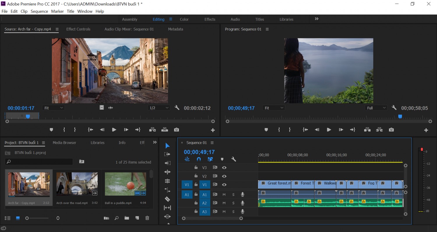This screenshot has height=232, width=437.
Task: Mute audio track A1
Action: click(224, 194)
